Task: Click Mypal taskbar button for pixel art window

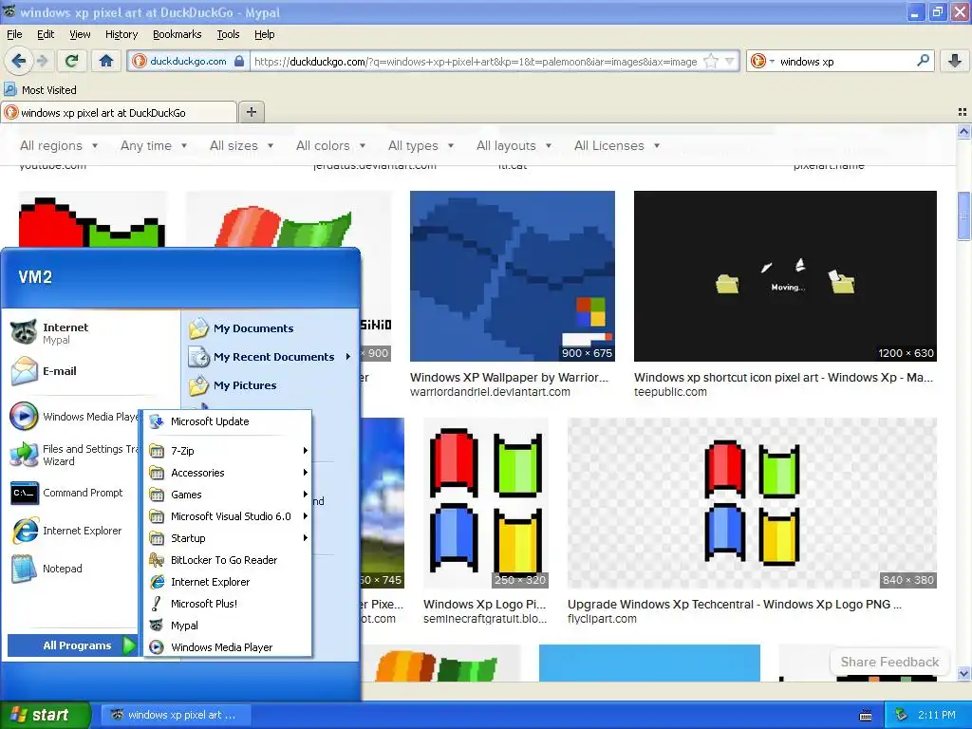Action: (x=176, y=716)
